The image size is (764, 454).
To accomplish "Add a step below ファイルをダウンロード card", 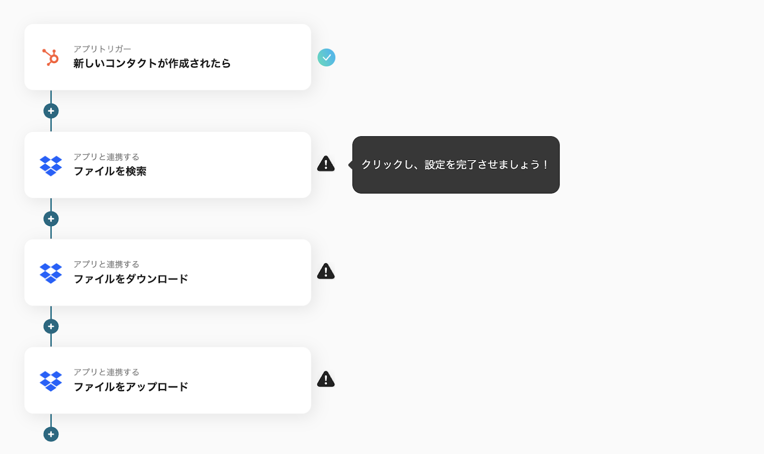I will [x=51, y=326].
